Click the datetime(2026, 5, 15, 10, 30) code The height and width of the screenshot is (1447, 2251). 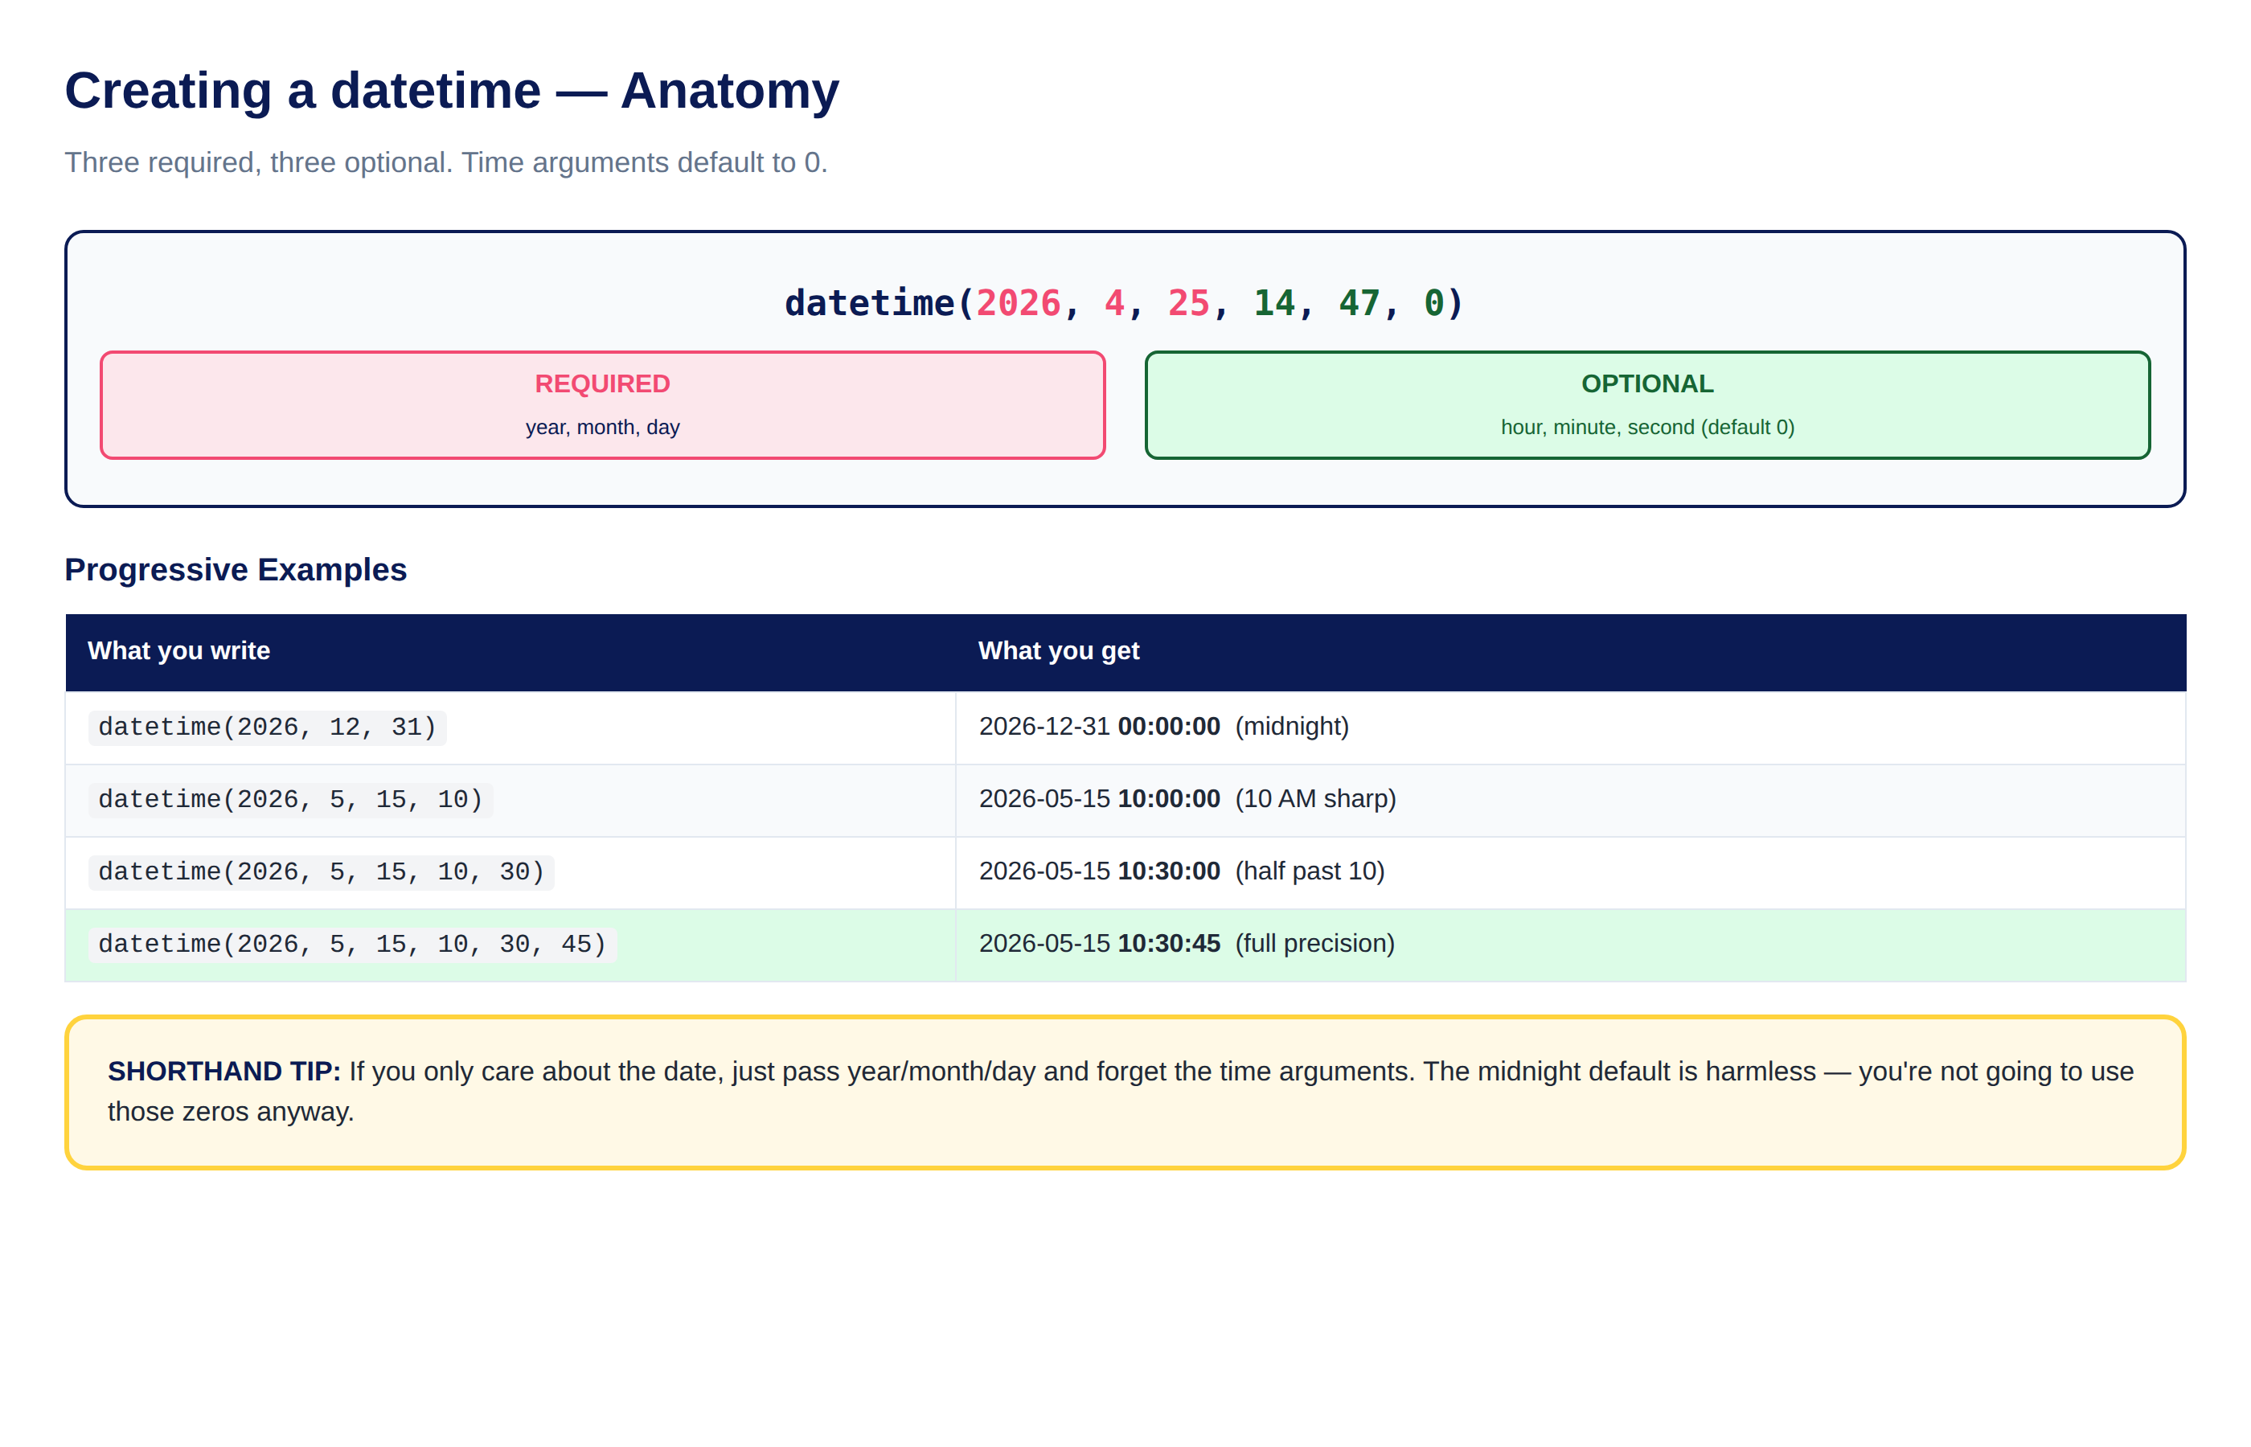(x=322, y=872)
